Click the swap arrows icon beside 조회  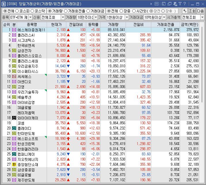coord(185,11)
